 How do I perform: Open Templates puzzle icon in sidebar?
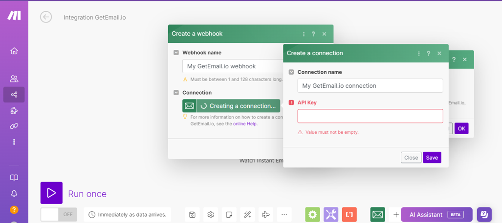pos(14,111)
